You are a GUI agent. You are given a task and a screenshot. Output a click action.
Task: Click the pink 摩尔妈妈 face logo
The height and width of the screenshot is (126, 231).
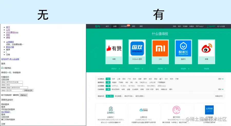(176, 110)
